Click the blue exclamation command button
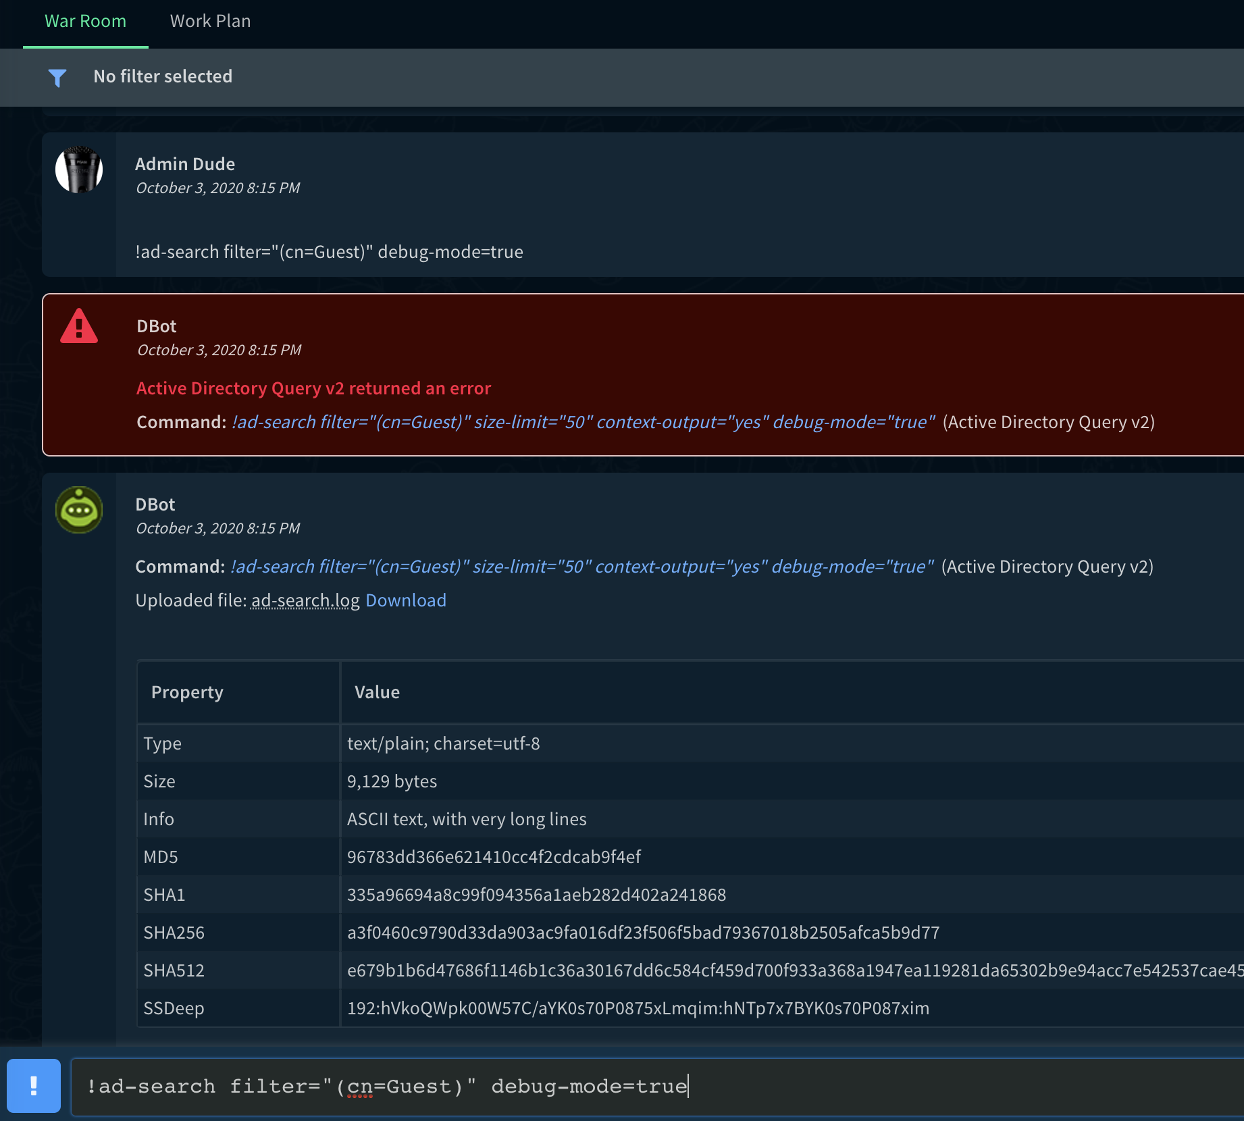 [34, 1086]
